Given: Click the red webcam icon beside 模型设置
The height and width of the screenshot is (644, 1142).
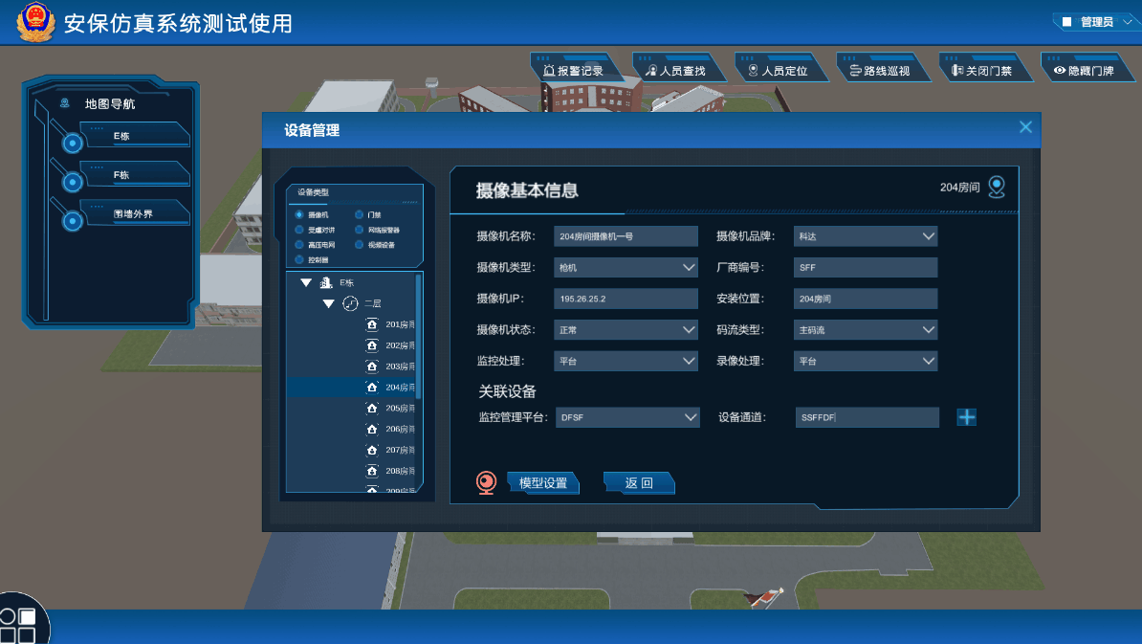Looking at the screenshot, I should tap(486, 482).
